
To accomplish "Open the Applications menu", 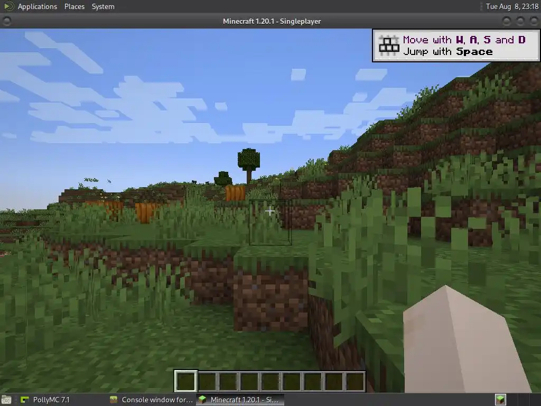I will click(38, 6).
